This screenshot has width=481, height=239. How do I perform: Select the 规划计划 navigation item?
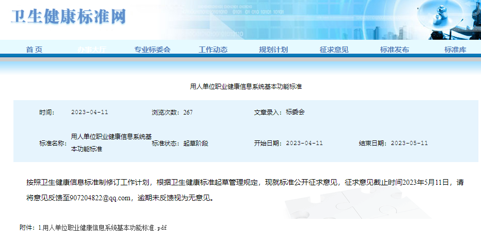coord(273,50)
